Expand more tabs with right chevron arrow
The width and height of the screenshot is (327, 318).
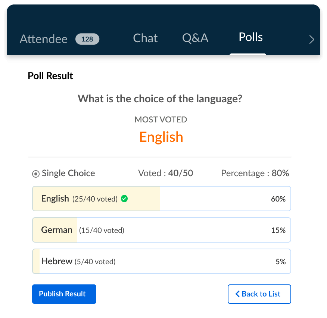[312, 40]
